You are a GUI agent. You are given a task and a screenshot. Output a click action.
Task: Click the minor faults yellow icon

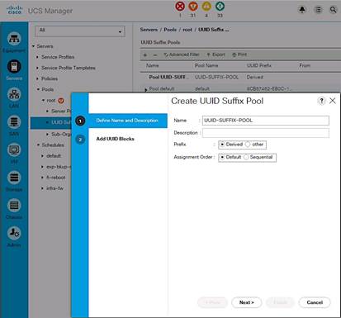(206, 6)
